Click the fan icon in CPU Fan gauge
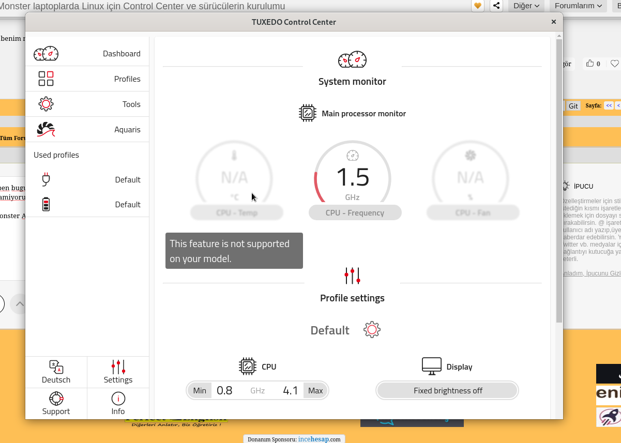The width and height of the screenshot is (621, 443). (x=470, y=155)
